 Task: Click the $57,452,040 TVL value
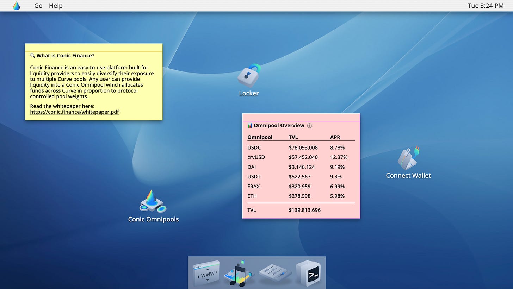click(x=303, y=157)
